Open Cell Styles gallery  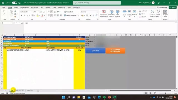click(x=117, y=14)
